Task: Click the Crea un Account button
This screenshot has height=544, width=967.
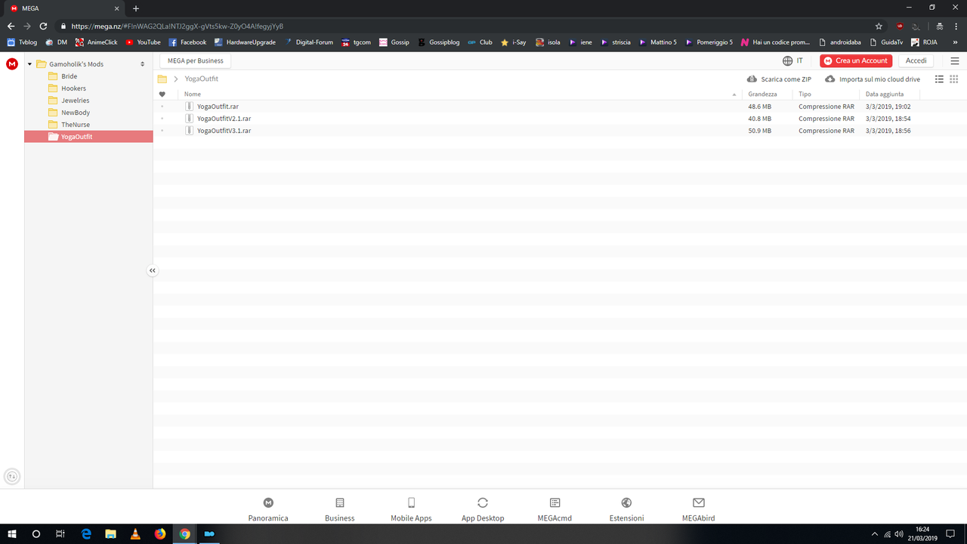Action: [x=856, y=60]
